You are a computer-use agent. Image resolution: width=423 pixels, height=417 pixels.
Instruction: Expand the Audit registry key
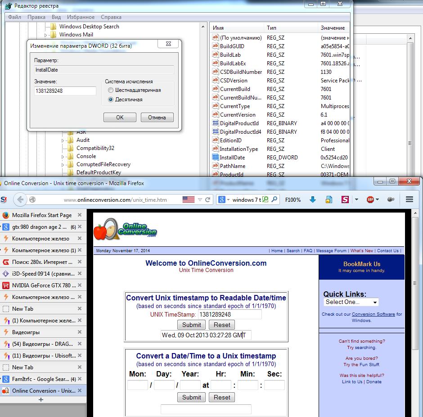[x=63, y=141]
